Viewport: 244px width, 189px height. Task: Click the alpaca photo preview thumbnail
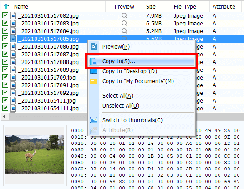(35, 154)
